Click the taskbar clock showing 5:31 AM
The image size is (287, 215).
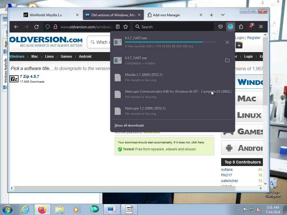pyautogui.click(x=273, y=210)
